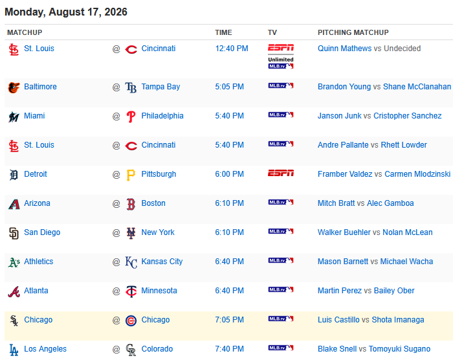Open Shane McClanahan pitcher page
This screenshot has height=360, width=453.
coord(417,87)
